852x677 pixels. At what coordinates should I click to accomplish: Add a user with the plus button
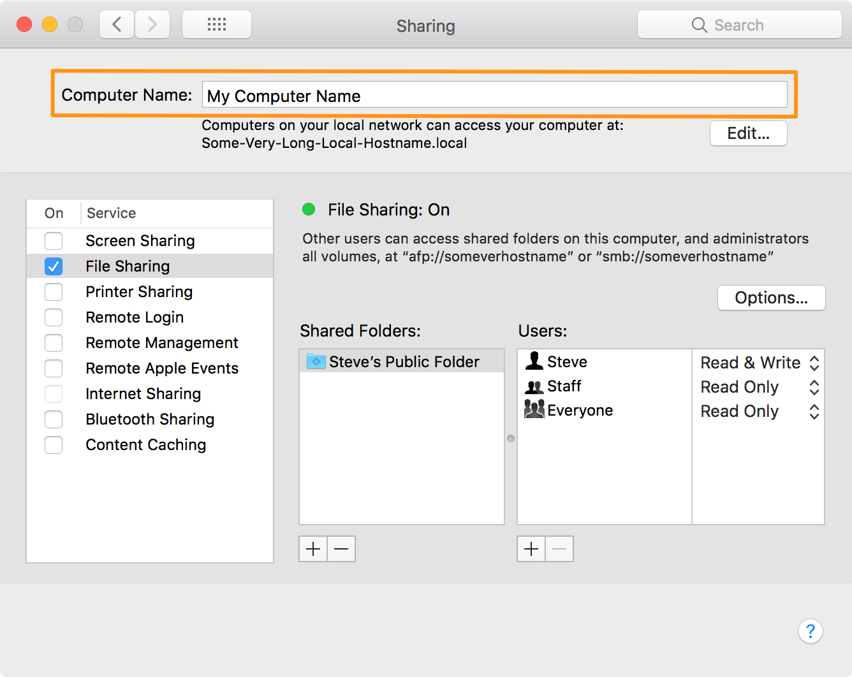point(531,549)
